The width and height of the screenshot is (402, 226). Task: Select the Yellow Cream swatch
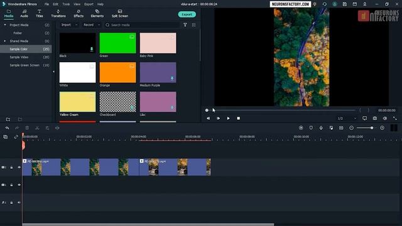click(77, 102)
